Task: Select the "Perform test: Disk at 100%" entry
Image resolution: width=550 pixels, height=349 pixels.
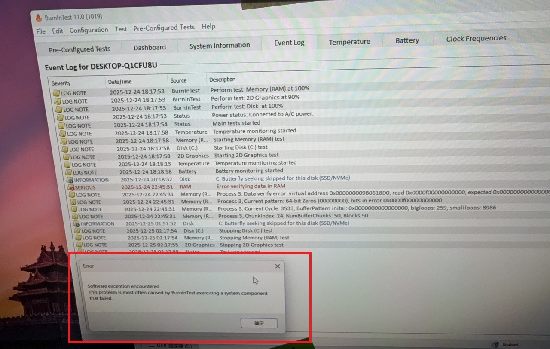Action: click(247, 106)
